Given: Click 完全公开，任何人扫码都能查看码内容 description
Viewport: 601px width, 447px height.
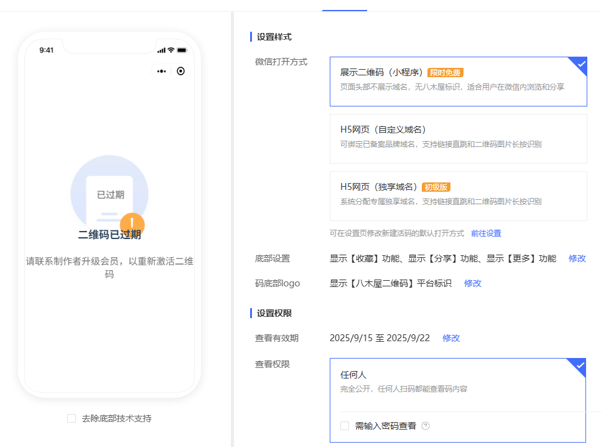Looking at the screenshot, I should (x=404, y=389).
